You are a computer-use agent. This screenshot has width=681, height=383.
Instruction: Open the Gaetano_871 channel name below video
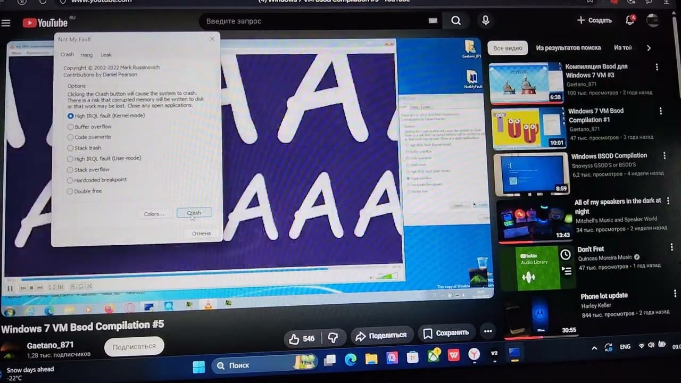[x=51, y=345]
